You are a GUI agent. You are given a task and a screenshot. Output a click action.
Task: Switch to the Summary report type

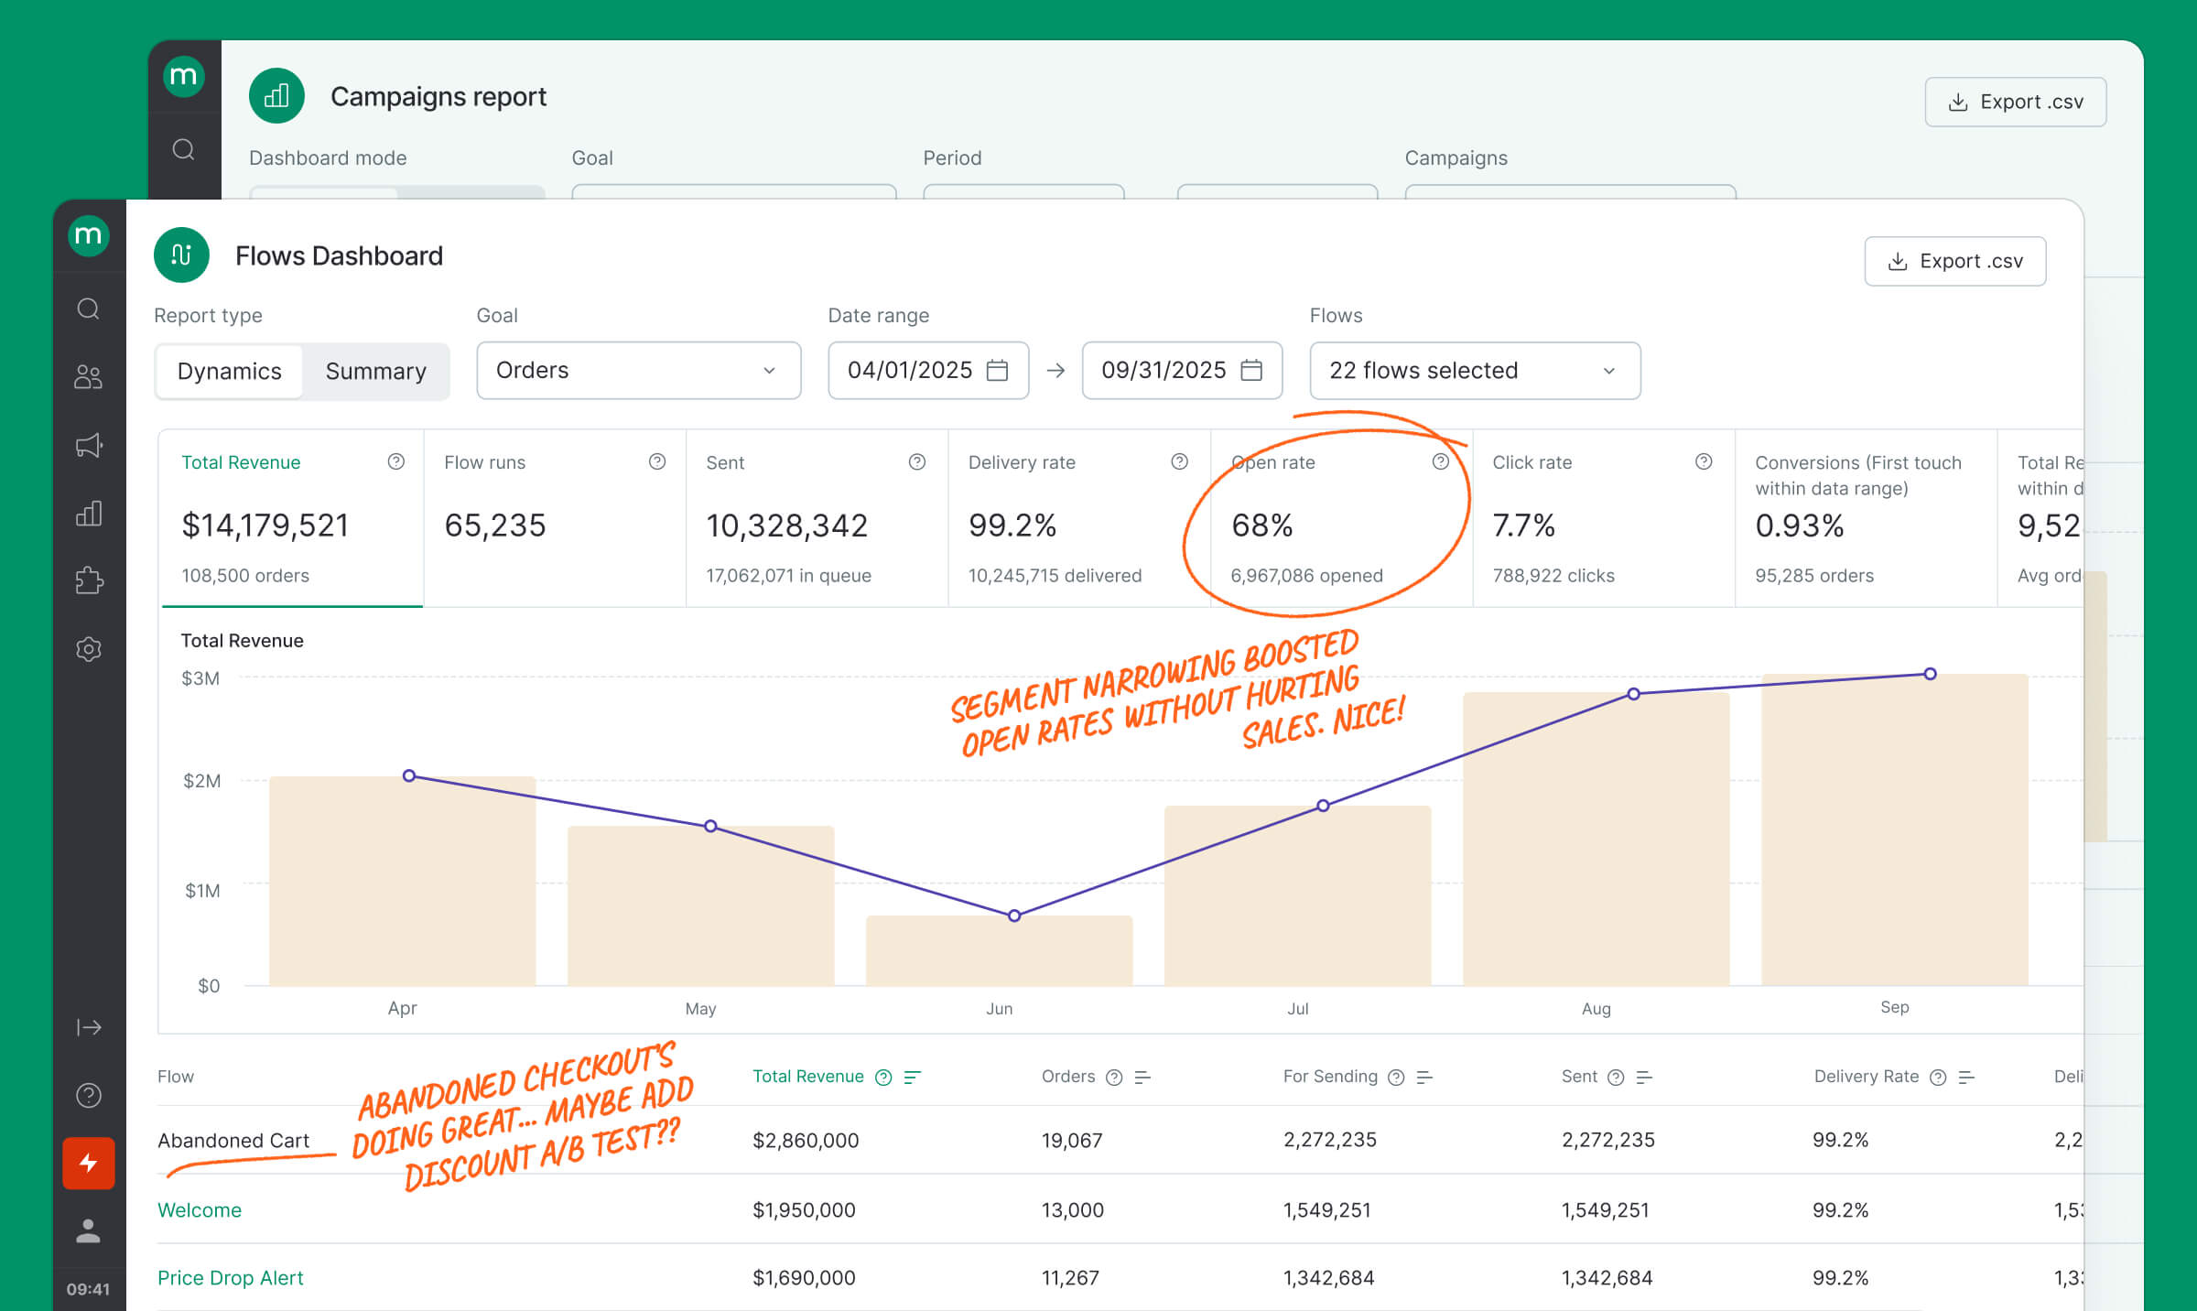(375, 371)
